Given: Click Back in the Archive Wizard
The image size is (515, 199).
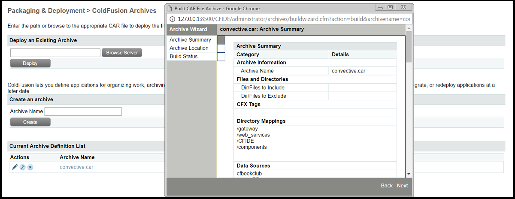Looking at the screenshot, I should click(387, 186).
